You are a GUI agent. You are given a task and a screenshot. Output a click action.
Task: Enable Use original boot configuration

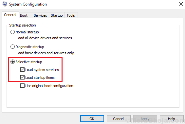(22, 86)
